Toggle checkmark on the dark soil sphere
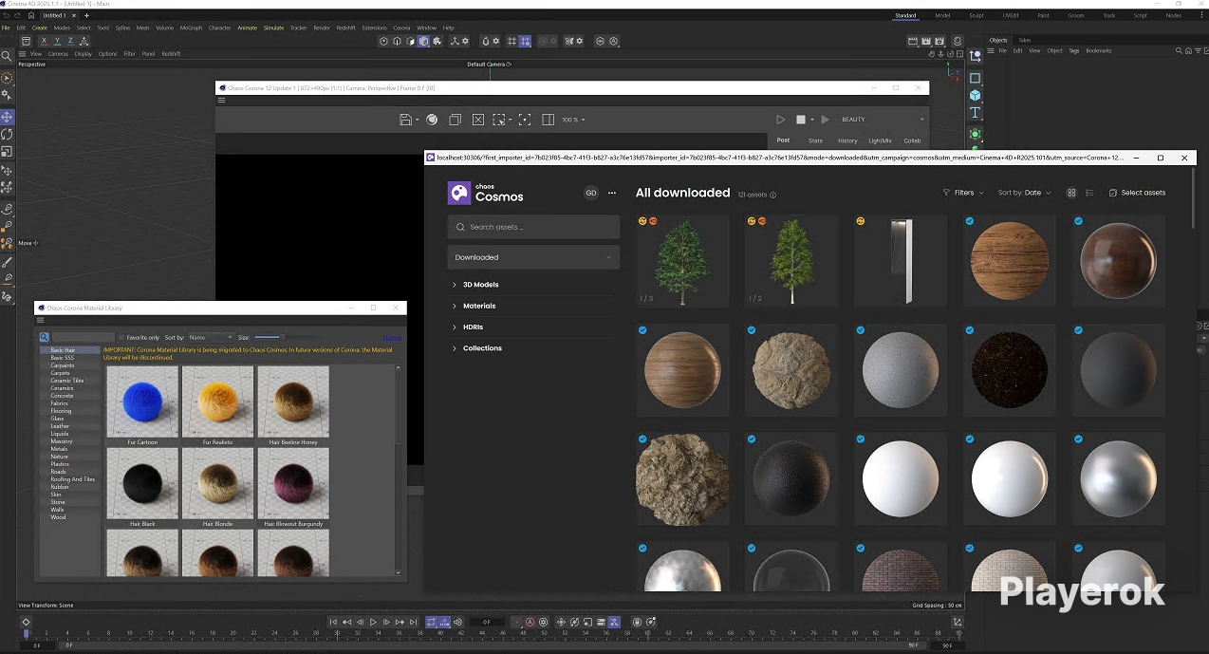 coord(970,330)
